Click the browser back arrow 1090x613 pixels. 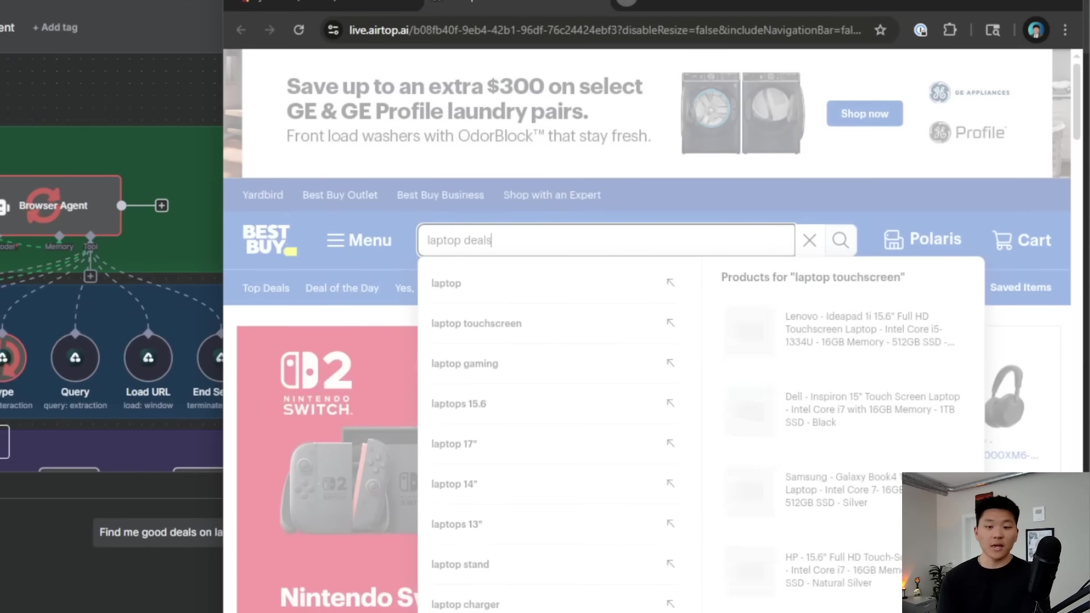241,30
